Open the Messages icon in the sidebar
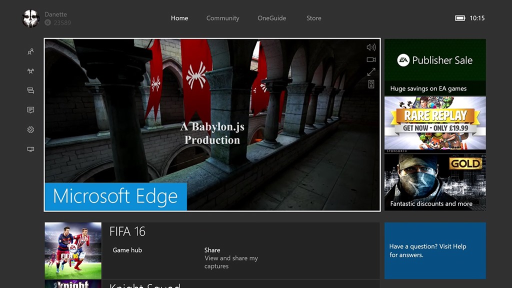512x288 pixels. click(x=30, y=90)
